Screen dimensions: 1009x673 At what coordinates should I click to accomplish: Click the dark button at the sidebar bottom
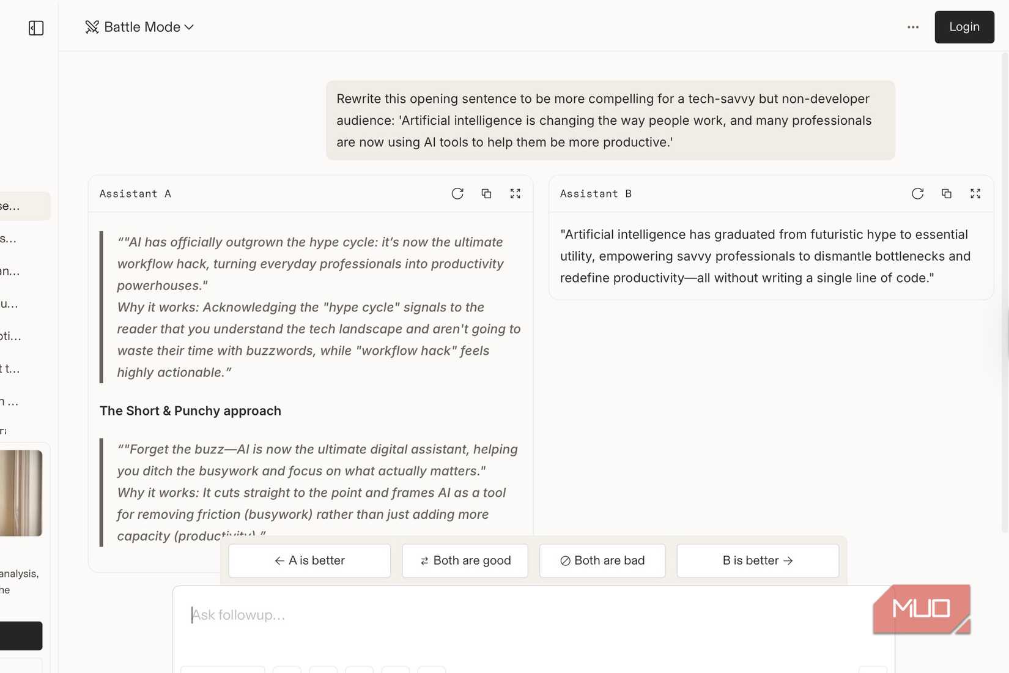20,635
